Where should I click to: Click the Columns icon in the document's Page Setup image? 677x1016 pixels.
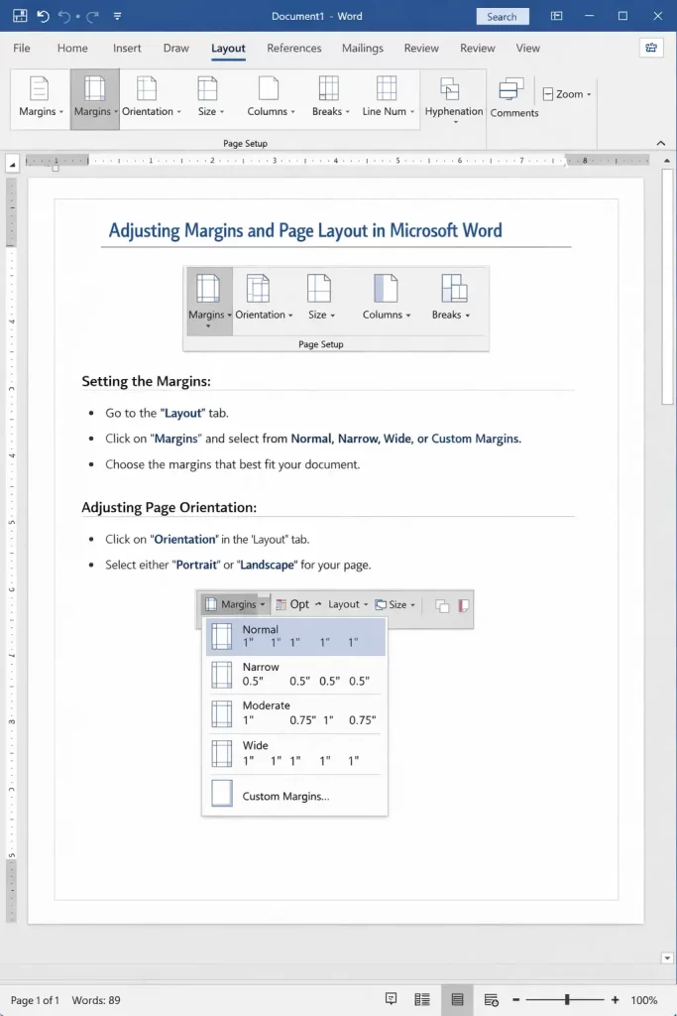click(x=386, y=289)
